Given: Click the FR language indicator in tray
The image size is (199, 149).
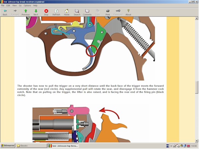Looking at the screenshot, I should [x=167, y=146].
